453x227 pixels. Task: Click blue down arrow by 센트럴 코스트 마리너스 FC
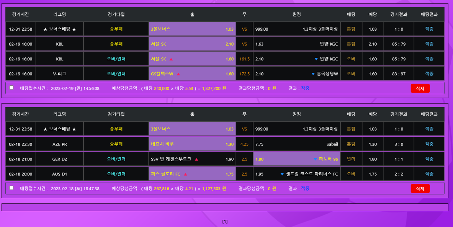[282, 174]
